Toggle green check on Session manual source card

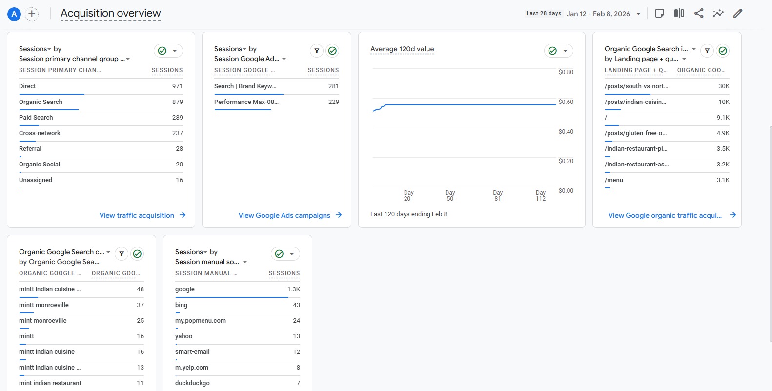coord(280,254)
